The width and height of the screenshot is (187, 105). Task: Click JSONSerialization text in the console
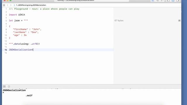(14, 90)
